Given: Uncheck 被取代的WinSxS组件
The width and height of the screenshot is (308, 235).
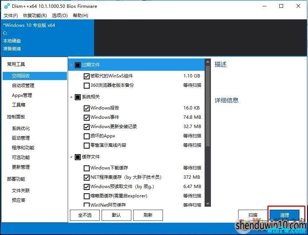Looking at the screenshot, I should pyautogui.click(x=87, y=76).
